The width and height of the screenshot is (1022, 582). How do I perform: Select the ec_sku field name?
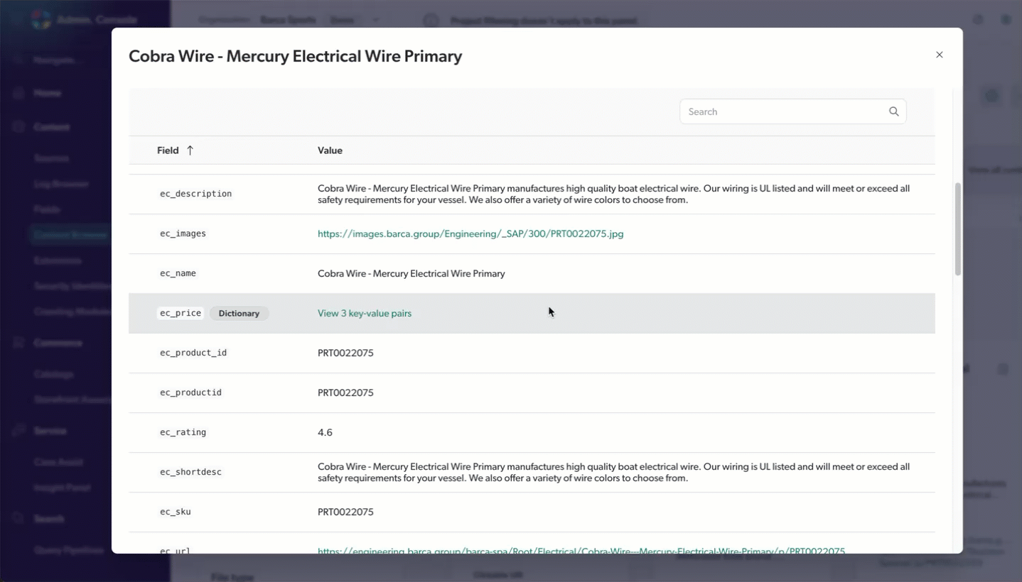pos(175,512)
